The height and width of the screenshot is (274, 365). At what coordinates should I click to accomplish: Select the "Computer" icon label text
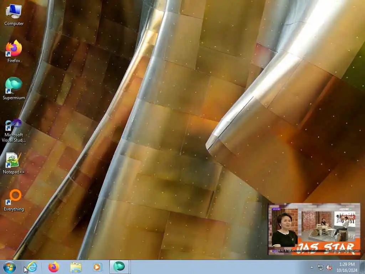click(14, 24)
